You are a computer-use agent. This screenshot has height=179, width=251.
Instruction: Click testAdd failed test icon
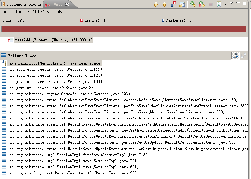click(x=10, y=40)
